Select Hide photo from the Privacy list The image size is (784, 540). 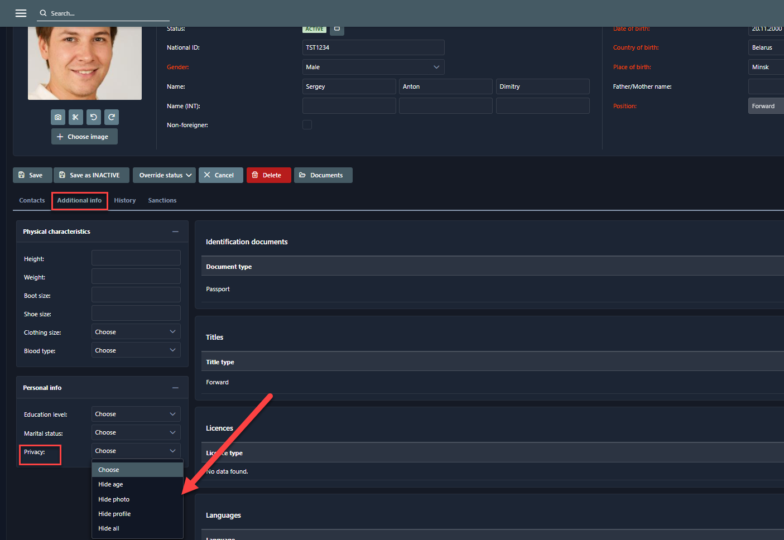click(114, 499)
